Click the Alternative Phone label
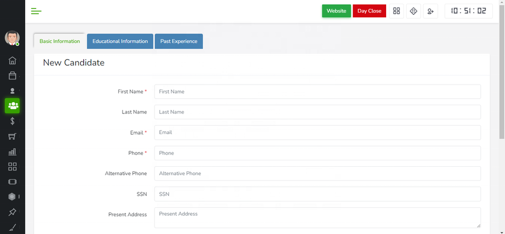The height and width of the screenshot is (234, 505). 126,173
